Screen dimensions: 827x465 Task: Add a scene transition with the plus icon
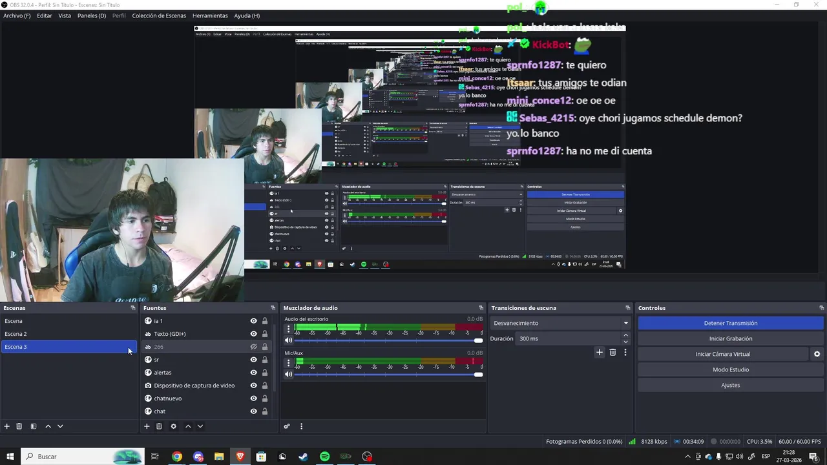click(600, 353)
